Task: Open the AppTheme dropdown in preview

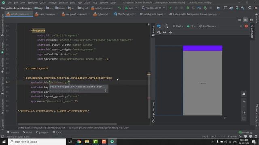Action: (x=208, y=26)
